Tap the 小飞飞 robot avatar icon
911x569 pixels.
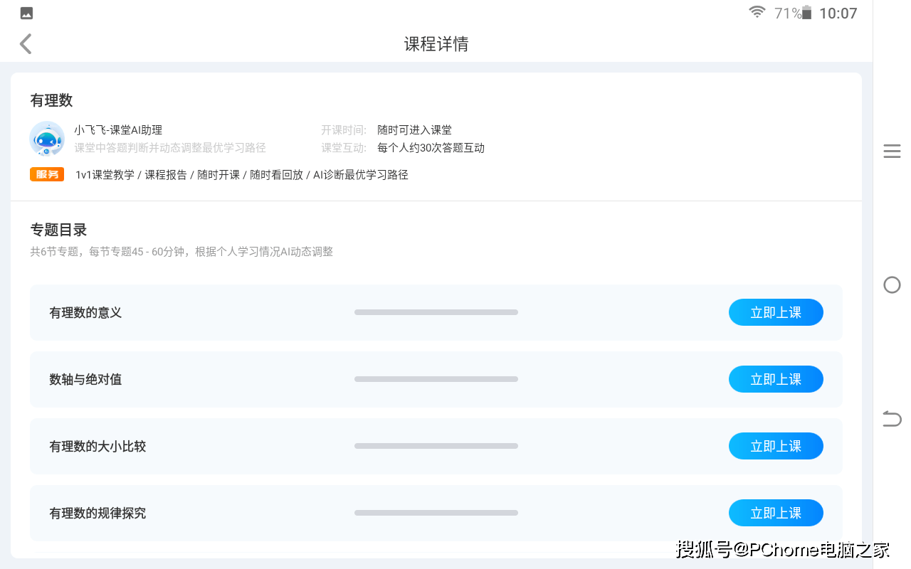[x=47, y=139]
